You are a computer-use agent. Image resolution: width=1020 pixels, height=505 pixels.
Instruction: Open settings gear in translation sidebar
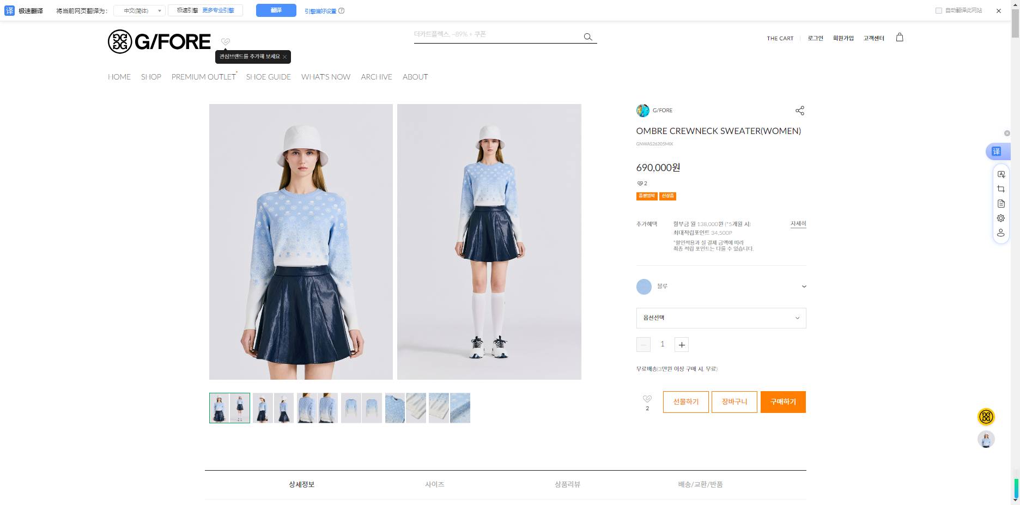coord(1001,218)
